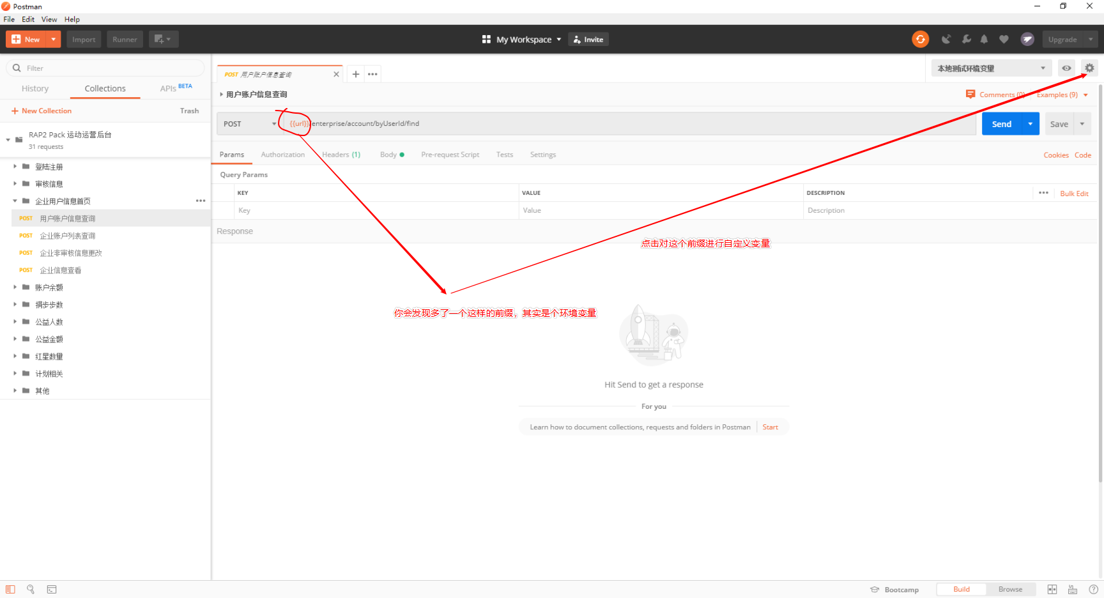Screen dimensions: 1104x598
Task: Enable the two-pane view toggle at bottom right
Action: (1052, 589)
